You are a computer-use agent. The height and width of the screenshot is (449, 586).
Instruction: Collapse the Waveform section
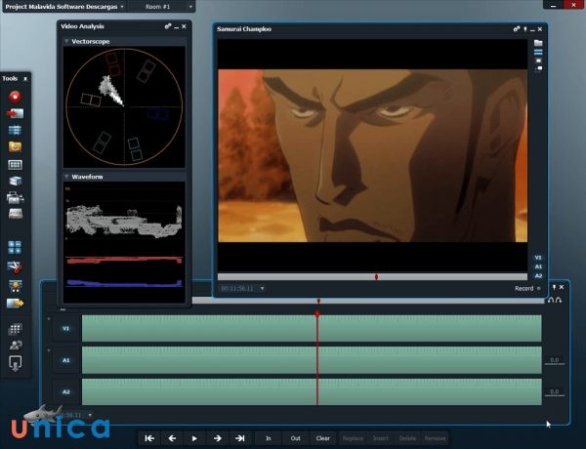click(66, 177)
